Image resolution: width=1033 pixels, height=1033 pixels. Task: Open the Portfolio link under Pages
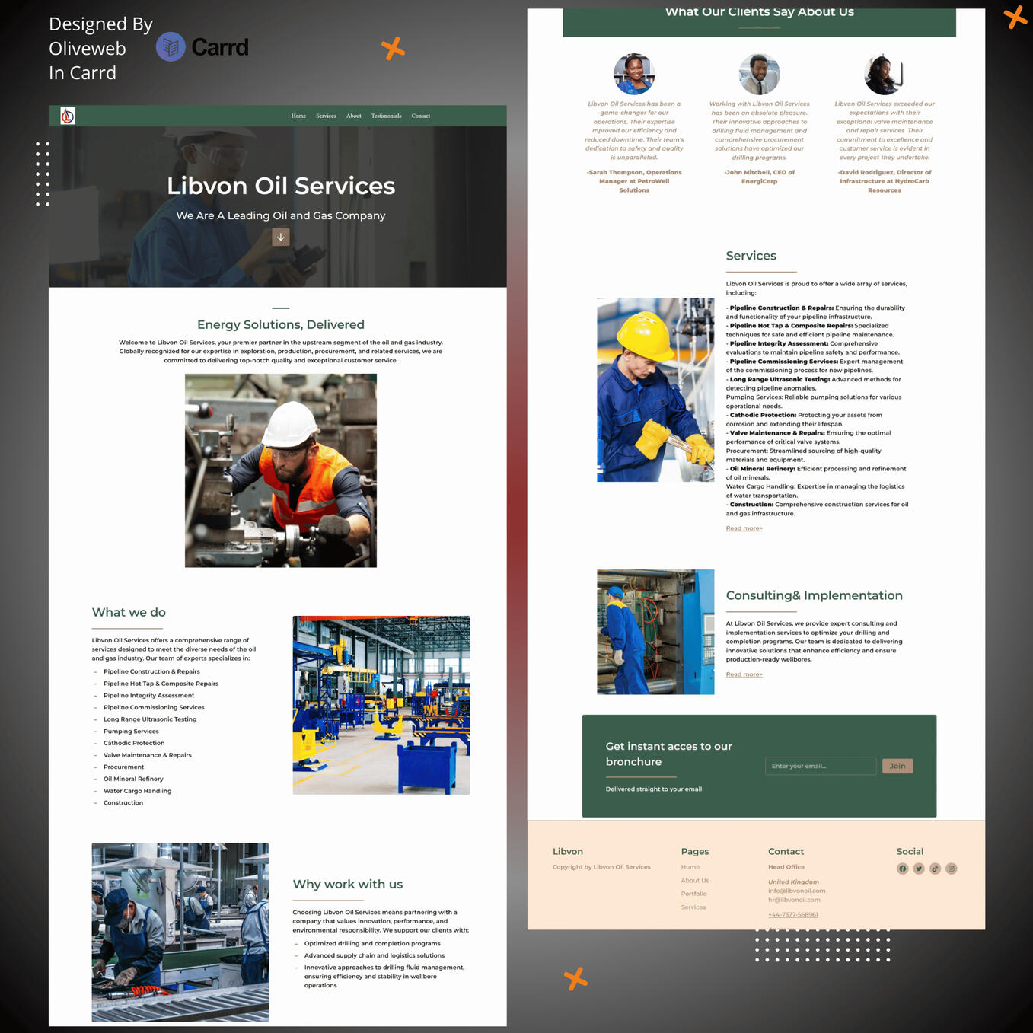click(693, 894)
